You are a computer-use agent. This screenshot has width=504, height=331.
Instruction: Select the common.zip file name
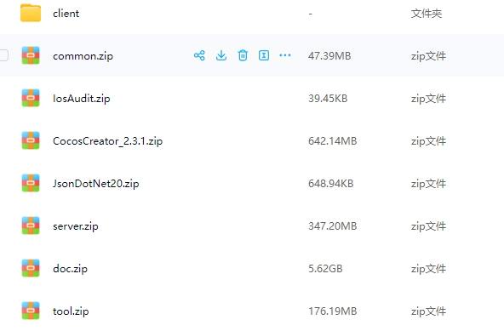pos(83,56)
